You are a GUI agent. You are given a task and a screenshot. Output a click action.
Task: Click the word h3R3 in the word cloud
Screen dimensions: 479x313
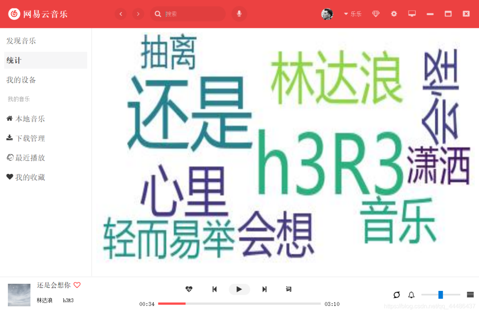[330, 163]
